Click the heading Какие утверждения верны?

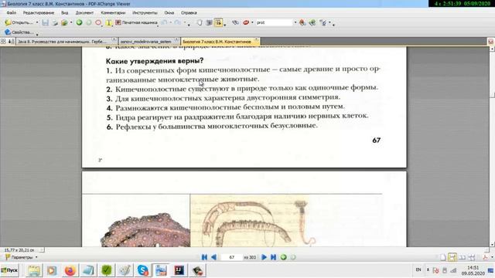(155, 61)
